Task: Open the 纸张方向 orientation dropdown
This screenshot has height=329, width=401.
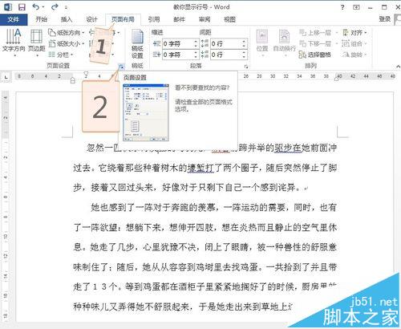Action: click(x=66, y=33)
